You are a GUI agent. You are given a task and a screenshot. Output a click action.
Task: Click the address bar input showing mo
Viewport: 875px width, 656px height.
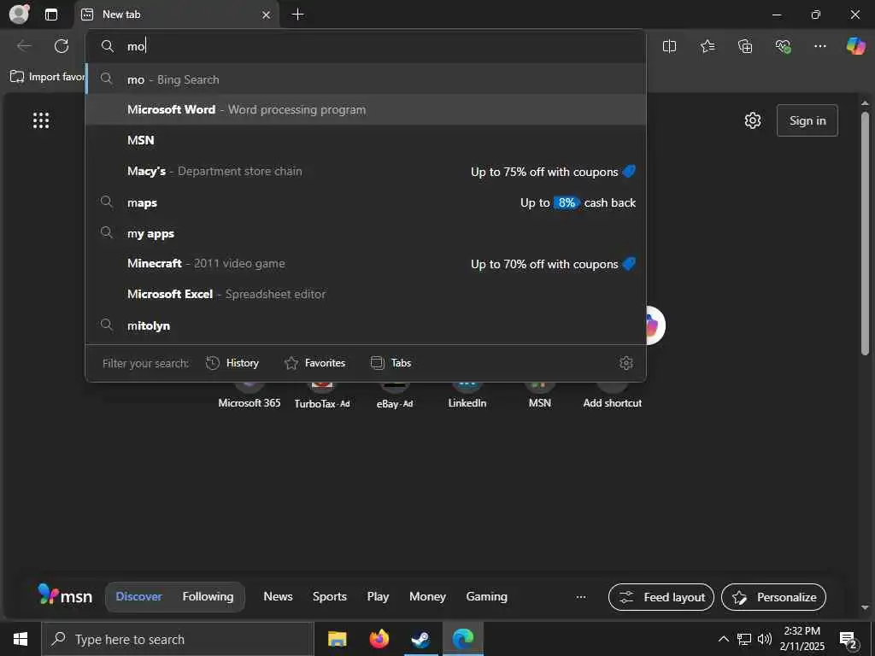366,46
